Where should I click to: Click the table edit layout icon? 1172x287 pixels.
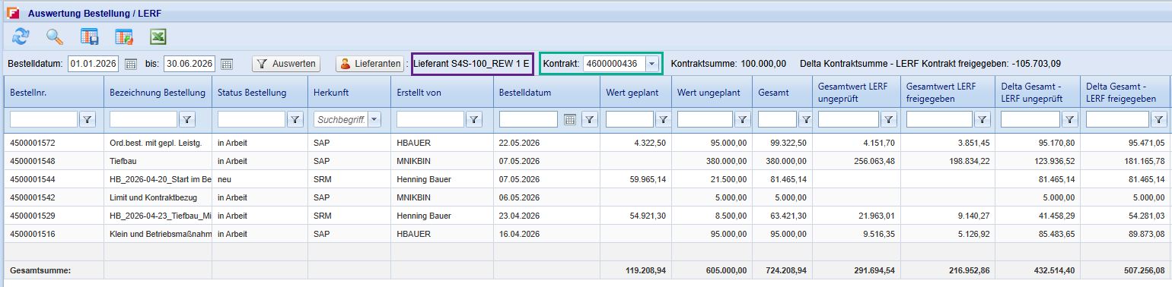(x=124, y=36)
